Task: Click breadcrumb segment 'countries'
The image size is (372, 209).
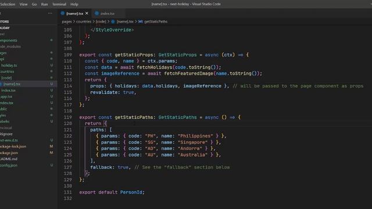Action: tap(84, 21)
